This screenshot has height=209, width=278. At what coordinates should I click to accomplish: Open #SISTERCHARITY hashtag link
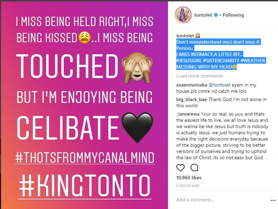click(221, 61)
